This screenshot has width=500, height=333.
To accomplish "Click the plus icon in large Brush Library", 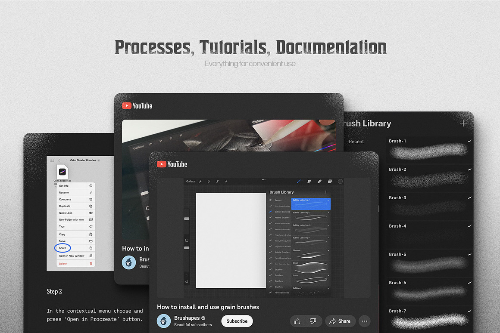I will click(463, 123).
